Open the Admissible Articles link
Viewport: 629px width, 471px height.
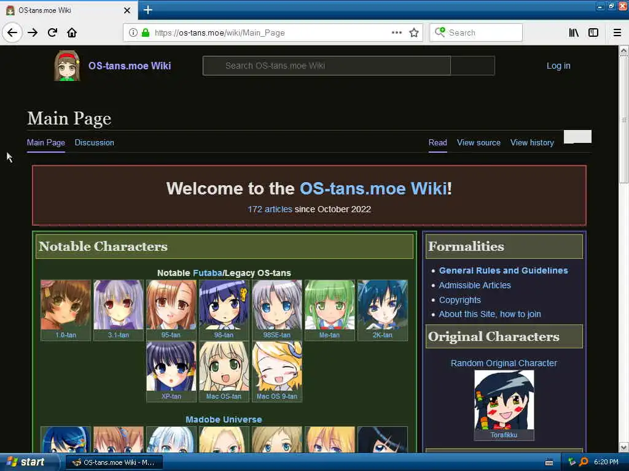[475, 285]
